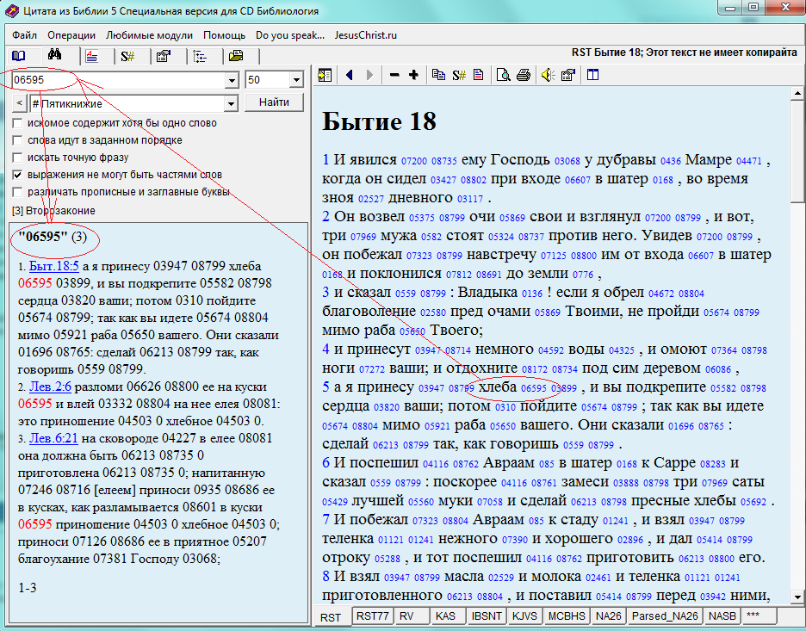
Task: Open the Операции menu
Action: [x=71, y=35]
